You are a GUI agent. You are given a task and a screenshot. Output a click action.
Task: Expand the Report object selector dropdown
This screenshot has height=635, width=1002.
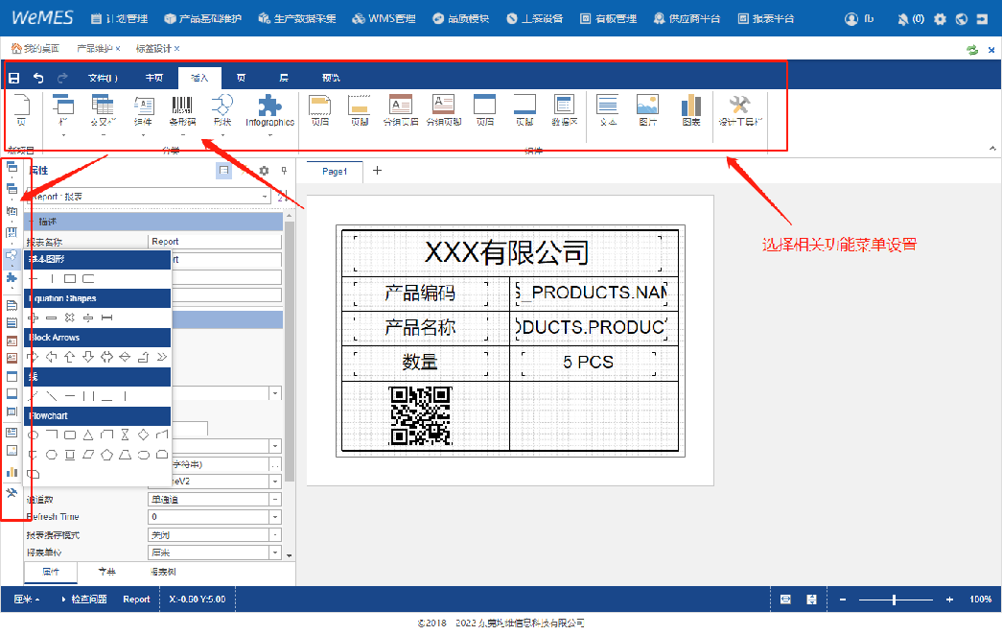pyautogui.click(x=265, y=197)
